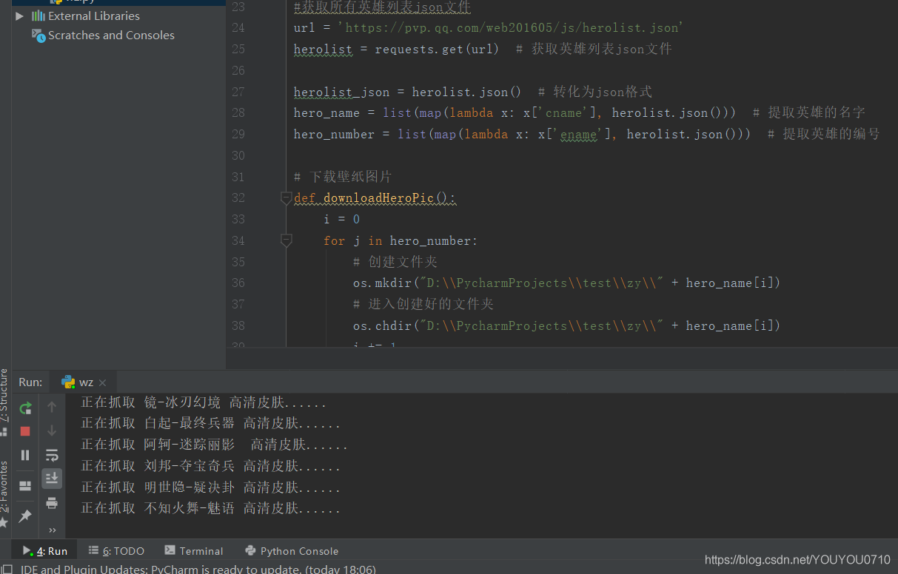Image resolution: width=898 pixels, height=574 pixels.
Task: Click 'hero_number' assignment on line 29
Action: coord(334,134)
